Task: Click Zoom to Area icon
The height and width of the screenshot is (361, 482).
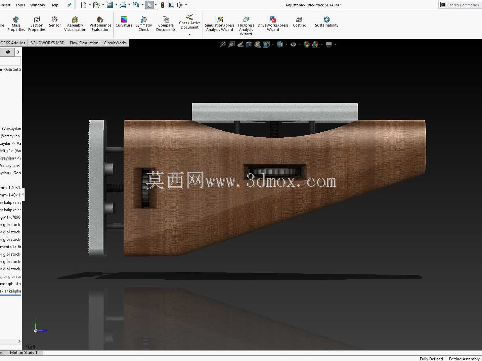Action: [231, 44]
